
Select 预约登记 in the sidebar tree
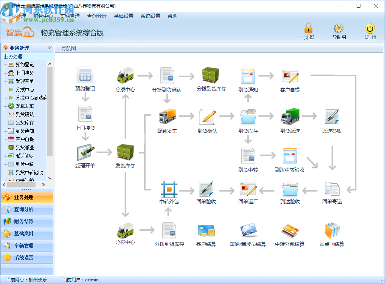click(25, 64)
